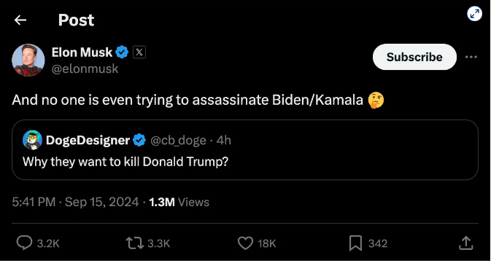The width and height of the screenshot is (491, 263).
Task: Open the 1.3M Views analytics
Action: tap(179, 202)
